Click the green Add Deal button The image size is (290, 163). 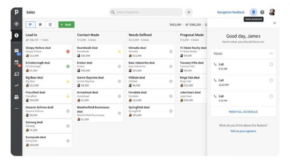(x=66, y=25)
